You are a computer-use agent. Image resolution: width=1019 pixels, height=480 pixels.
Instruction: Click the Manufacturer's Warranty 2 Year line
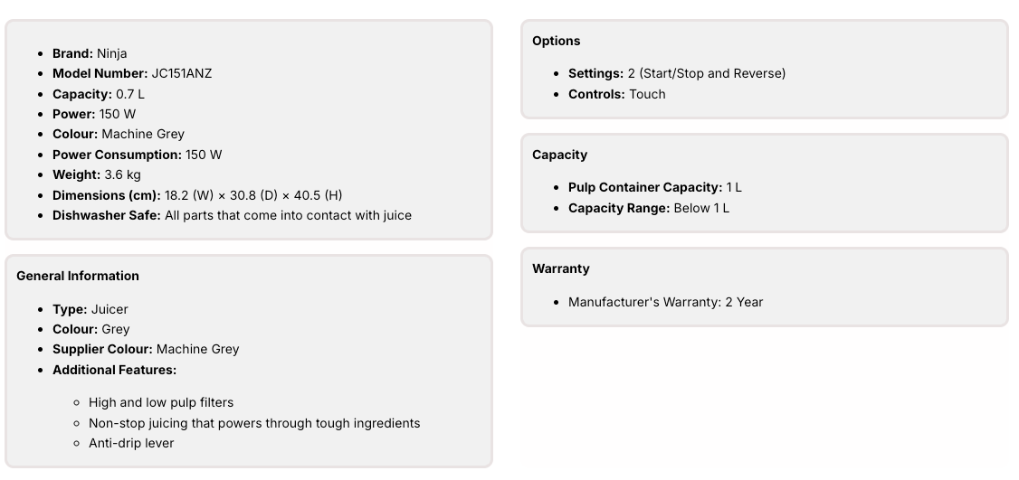click(x=666, y=302)
